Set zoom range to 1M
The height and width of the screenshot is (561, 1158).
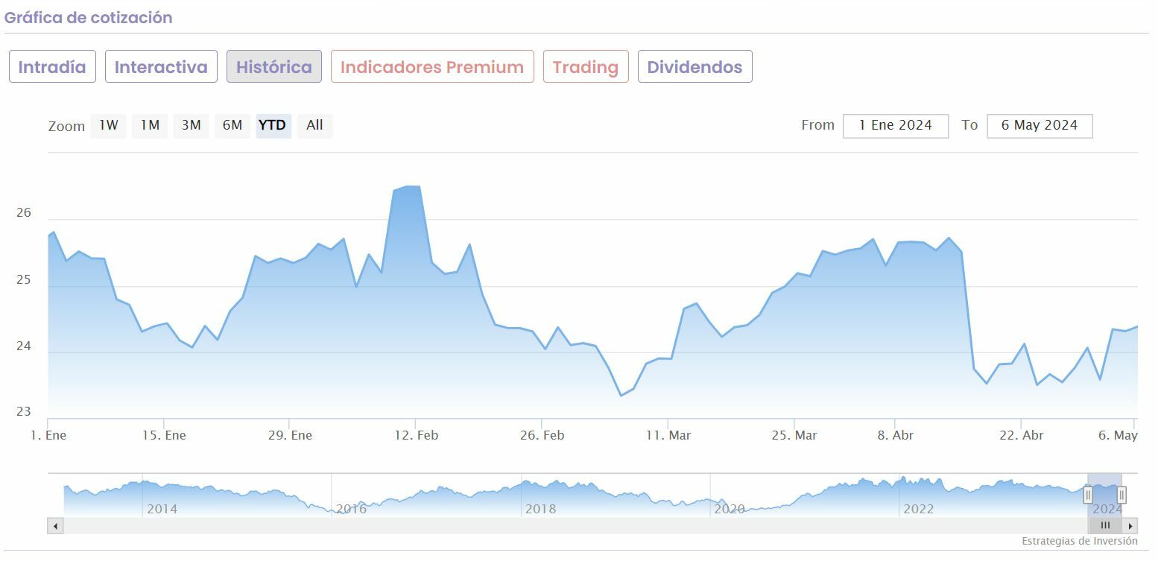click(x=150, y=126)
